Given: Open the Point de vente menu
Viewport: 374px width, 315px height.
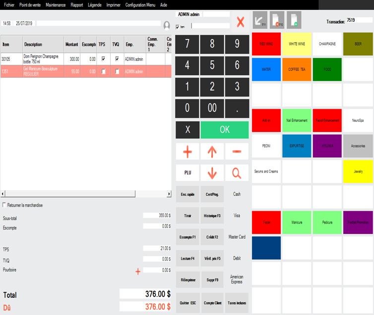Looking at the screenshot, I should (x=30, y=5).
